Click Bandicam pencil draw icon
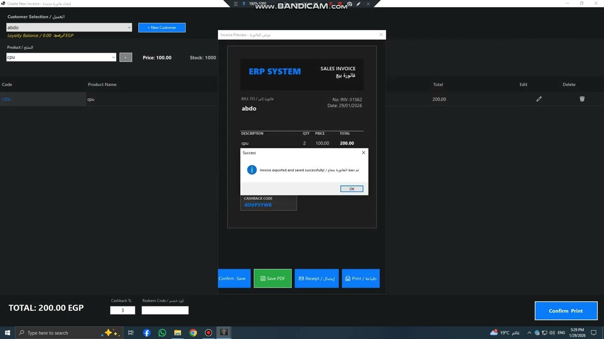 coord(359,4)
